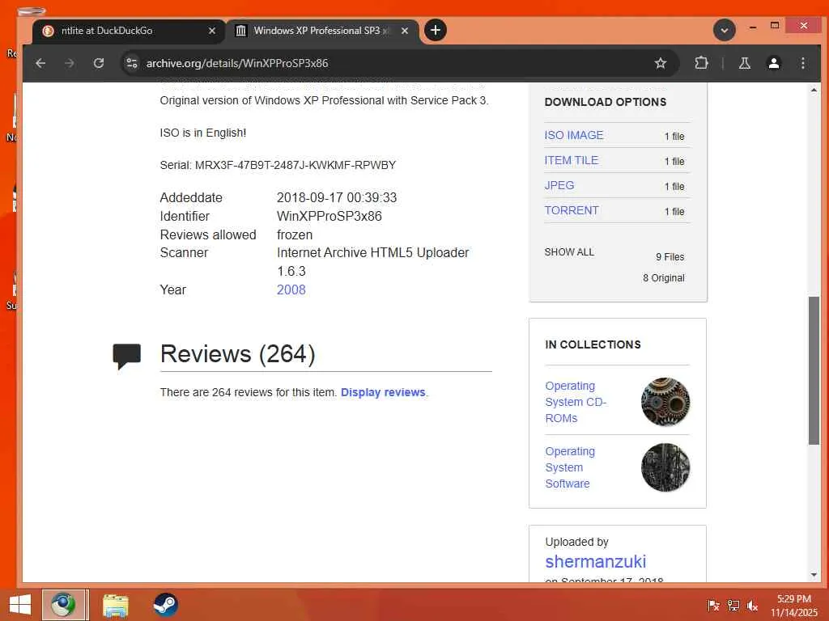
Task: Click the Operating System Software thumbnail
Action: (665, 467)
